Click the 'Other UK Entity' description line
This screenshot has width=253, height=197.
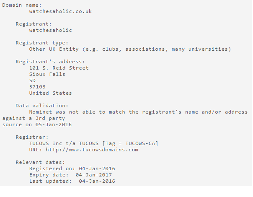tap(130, 49)
